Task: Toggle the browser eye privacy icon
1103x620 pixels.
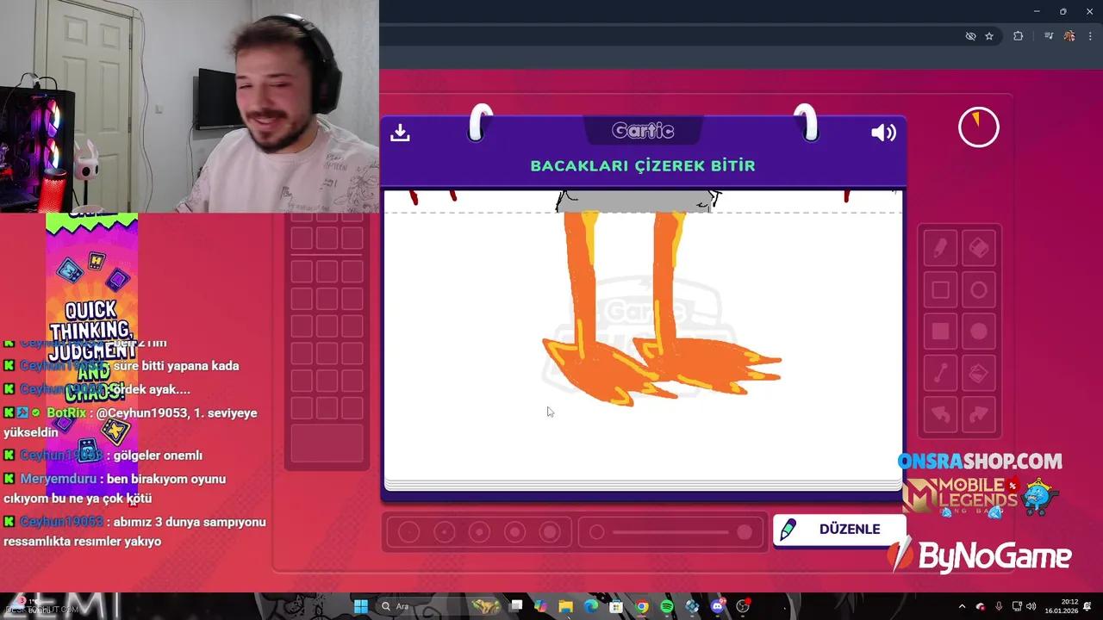Action: click(970, 36)
